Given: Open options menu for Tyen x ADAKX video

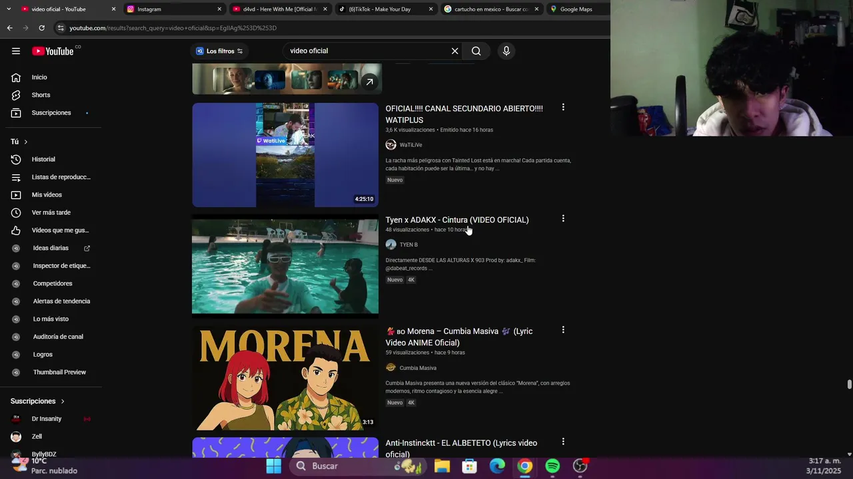Looking at the screenshot, I should point(563,218).
